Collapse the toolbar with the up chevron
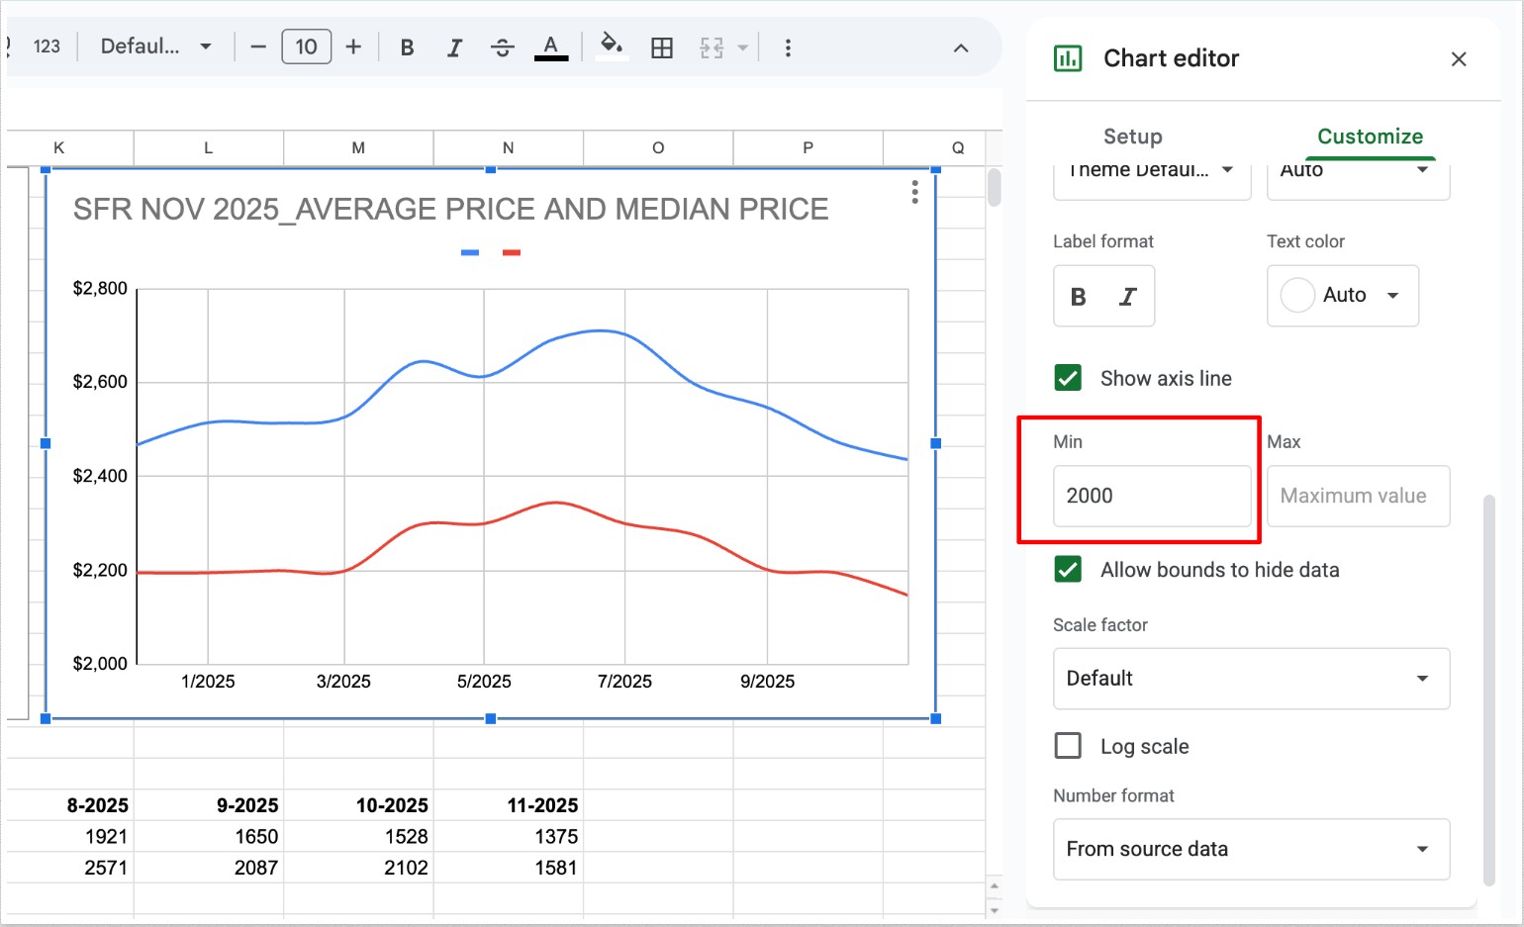 coord(961,47)
